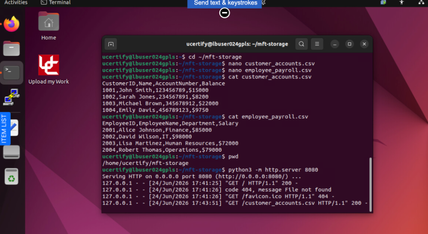Click the 'cat customer_accounts.csv' command

(270, 77)
